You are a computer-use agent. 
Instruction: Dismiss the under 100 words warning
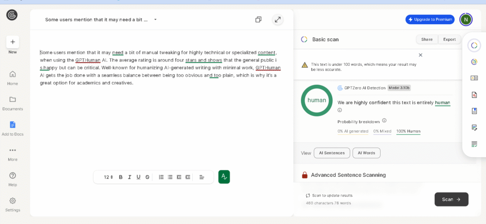pos(421,55)
